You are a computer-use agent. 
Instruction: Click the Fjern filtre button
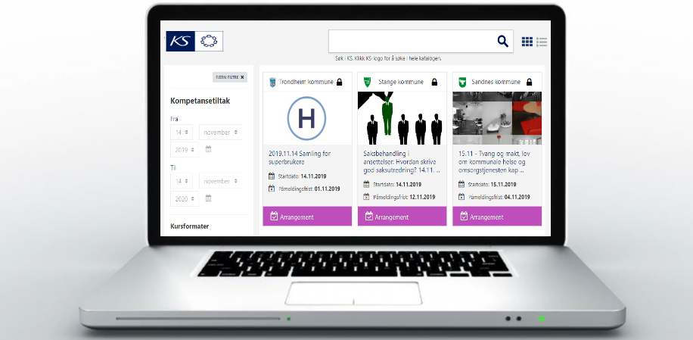click(230, 77)
